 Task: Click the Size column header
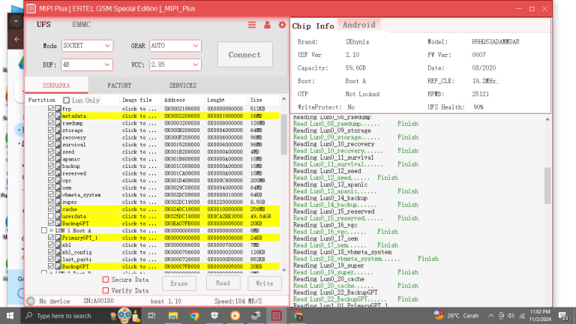coord(262,100)
